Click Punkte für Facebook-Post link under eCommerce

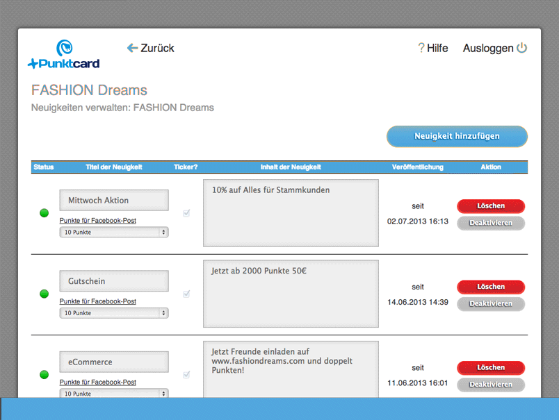click(97, 383)
